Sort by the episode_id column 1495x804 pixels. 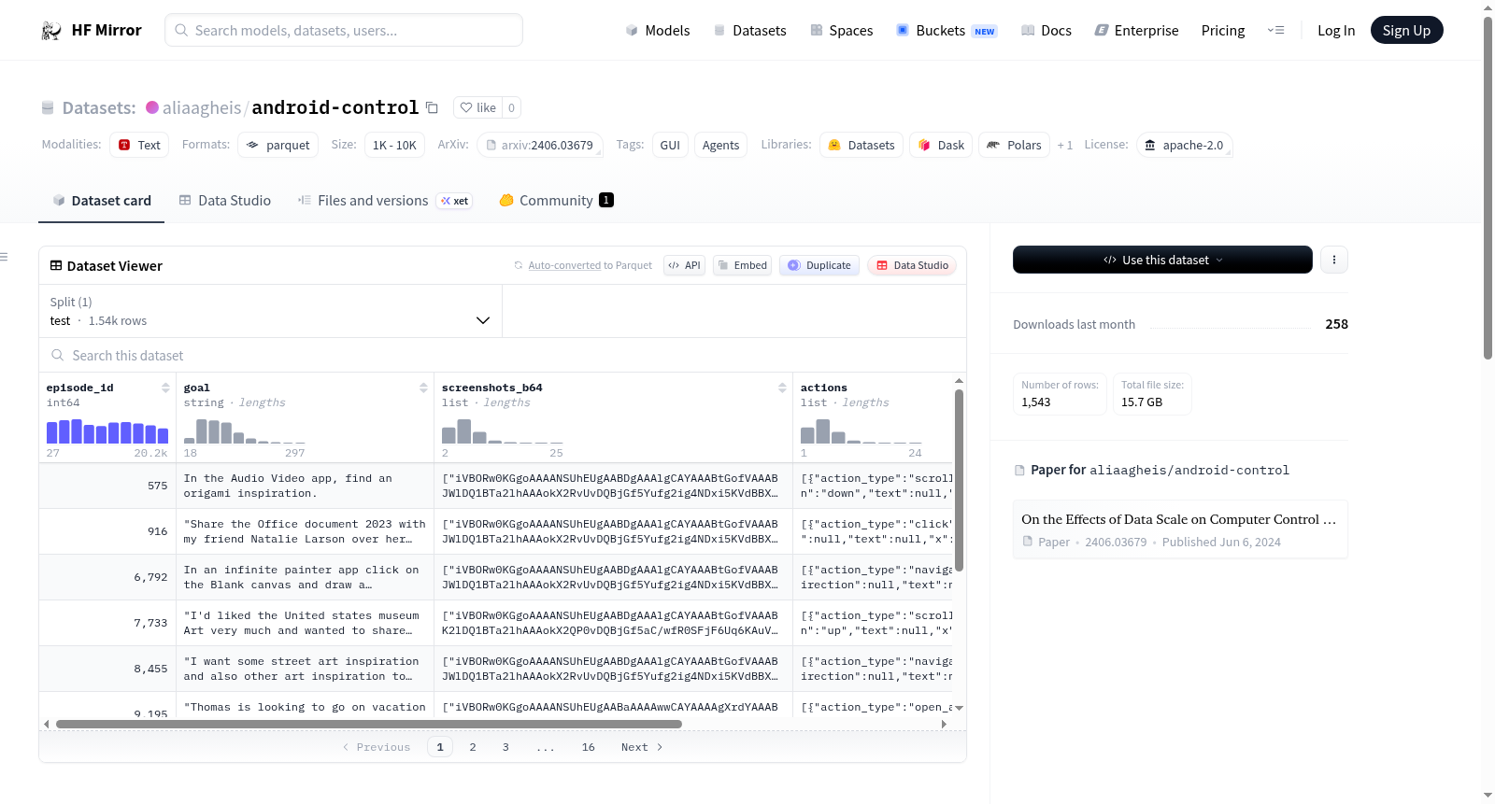click(x=165, y=388)
